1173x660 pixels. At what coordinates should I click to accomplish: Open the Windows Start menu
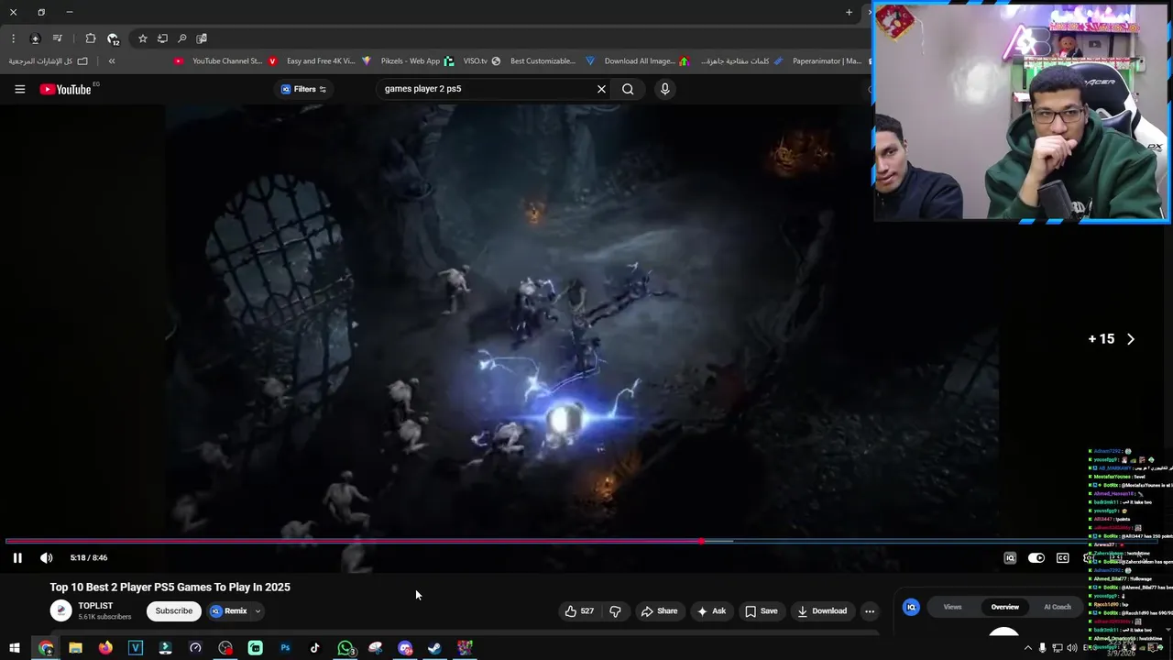(15, 648)
